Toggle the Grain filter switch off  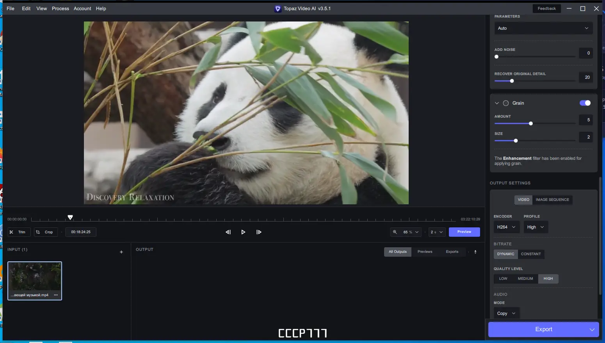pos(585,103)
